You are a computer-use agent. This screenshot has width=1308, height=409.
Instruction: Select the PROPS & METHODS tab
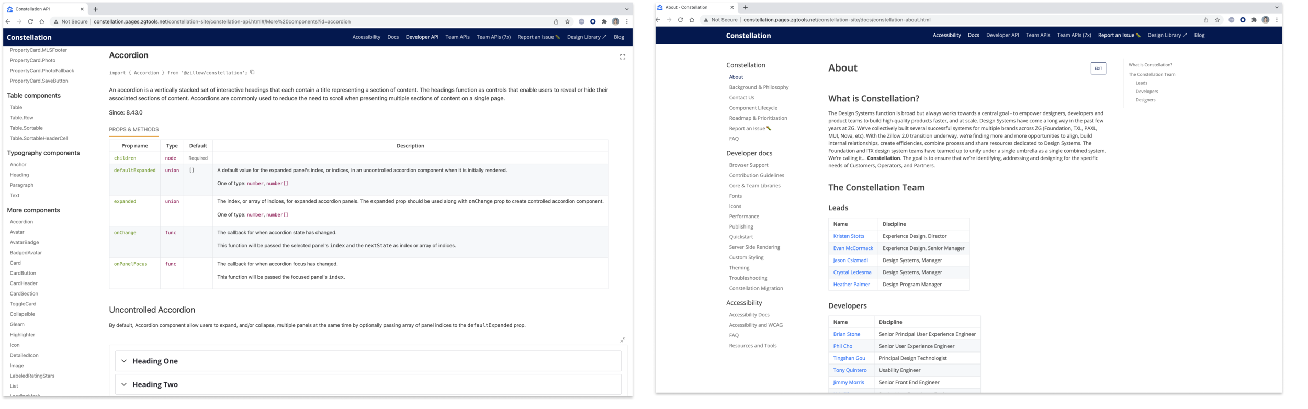click(x=134, y=130)
